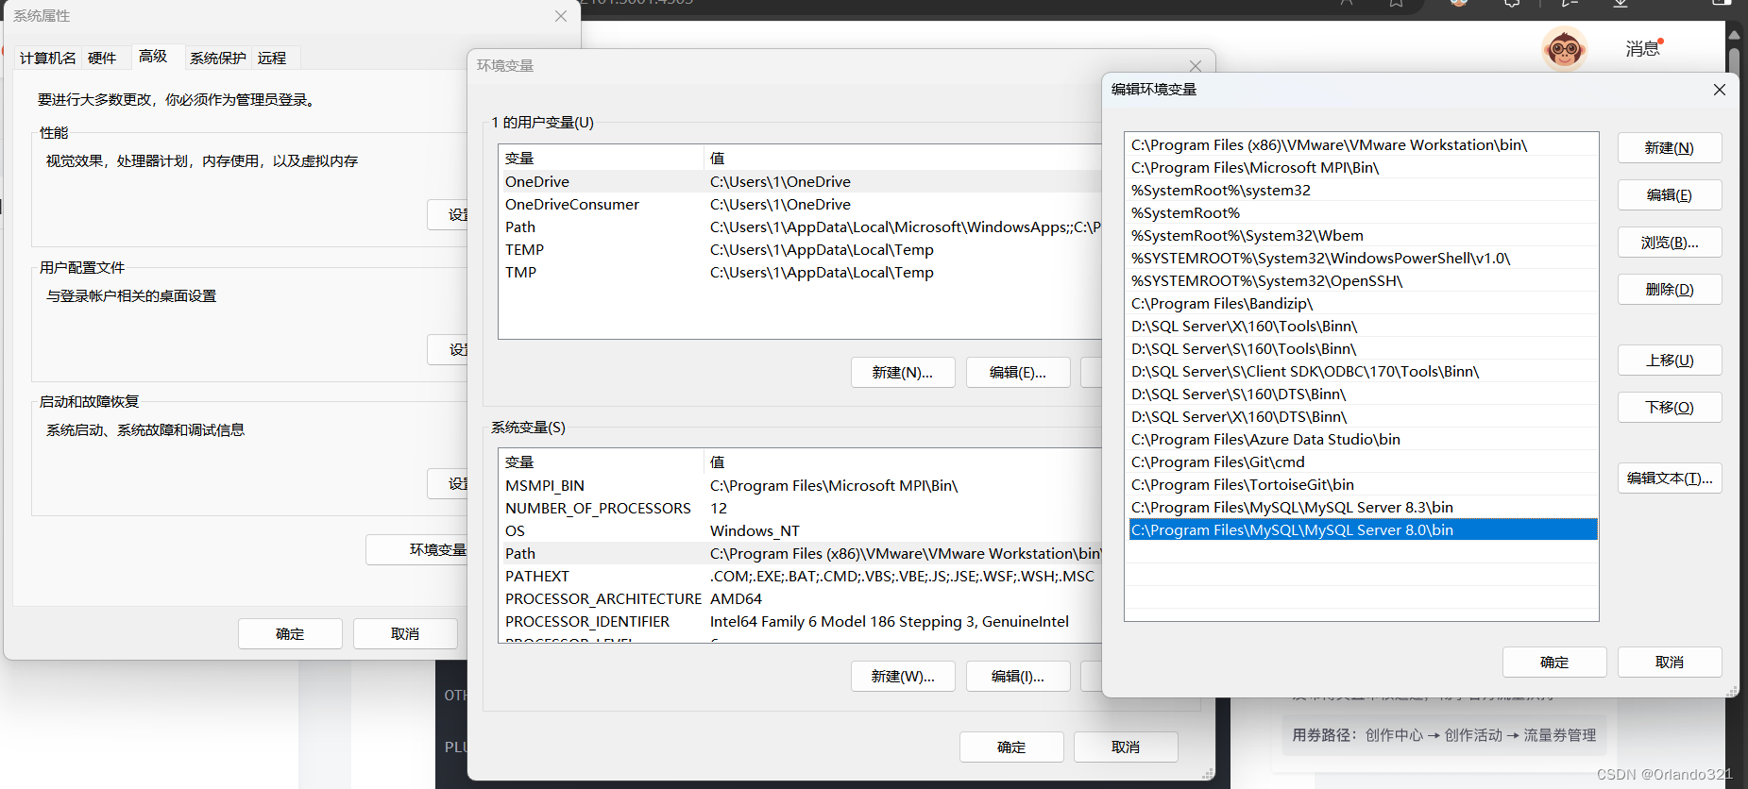Select the MSMPI_BIN system variable row
Image resolution: width=1748 pixels, height=789 pixels.
coord(801,485)
